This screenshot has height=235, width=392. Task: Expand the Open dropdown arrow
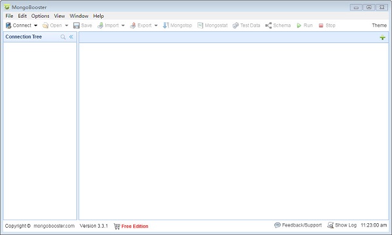pos(67,25)
